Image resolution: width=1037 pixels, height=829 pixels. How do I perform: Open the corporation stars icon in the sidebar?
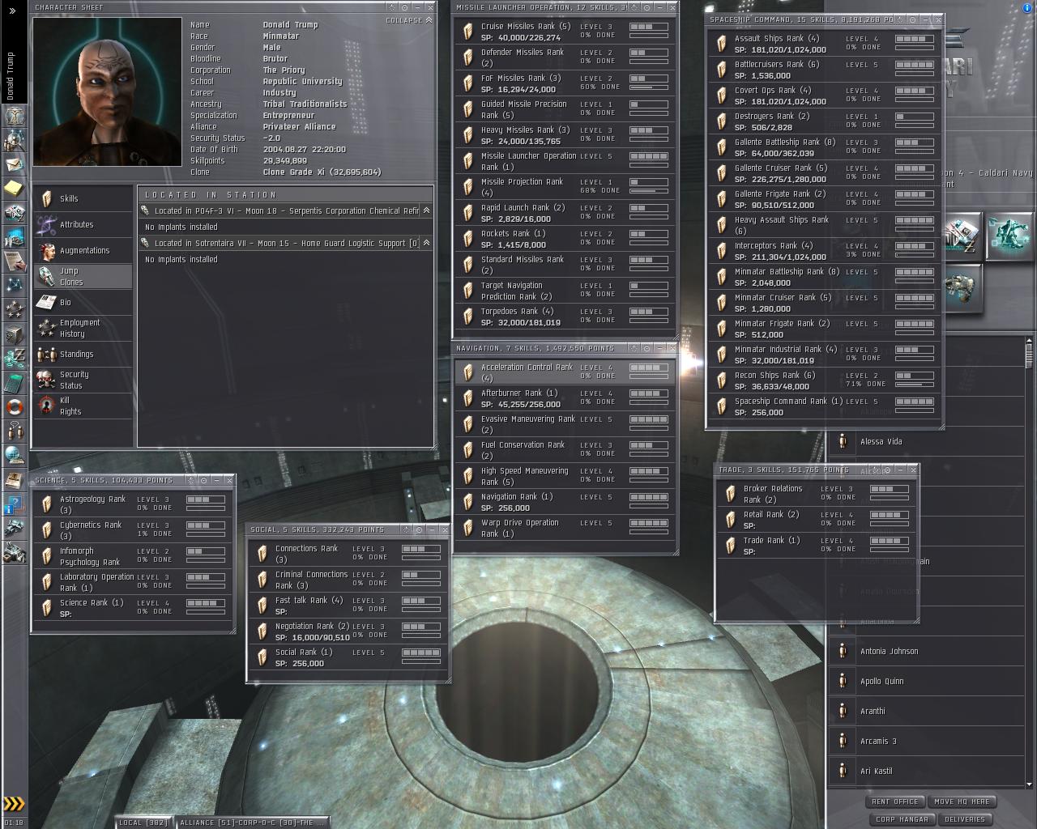tap(14, 309)
